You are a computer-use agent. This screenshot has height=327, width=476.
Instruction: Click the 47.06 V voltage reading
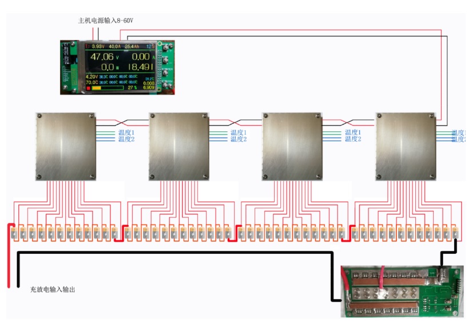point(102,57)
